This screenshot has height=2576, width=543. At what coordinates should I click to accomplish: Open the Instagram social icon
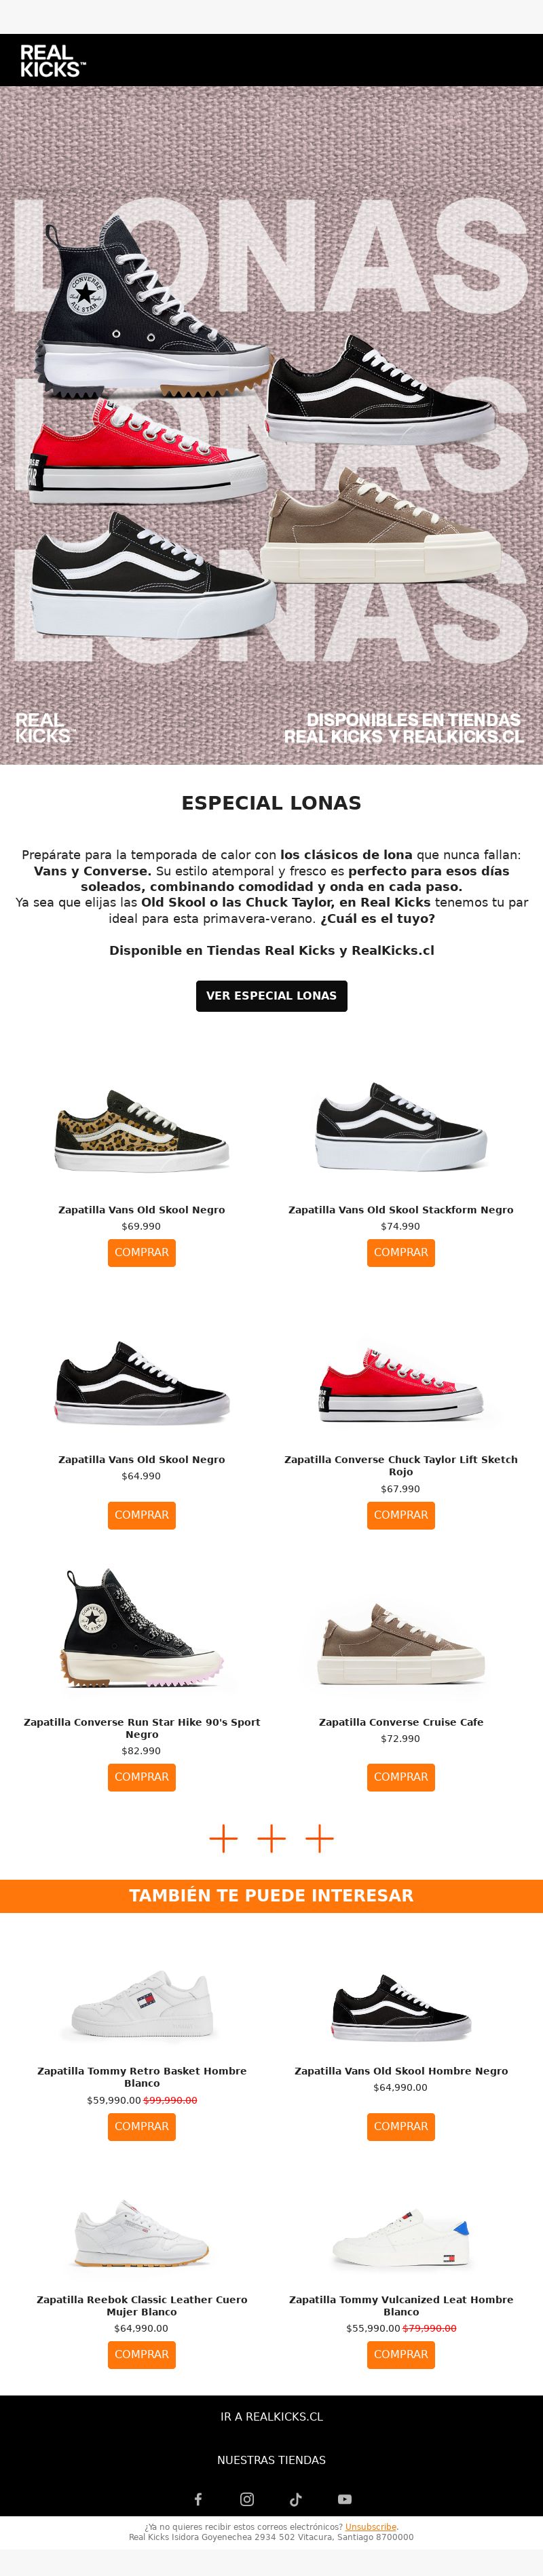point(247,2499)
